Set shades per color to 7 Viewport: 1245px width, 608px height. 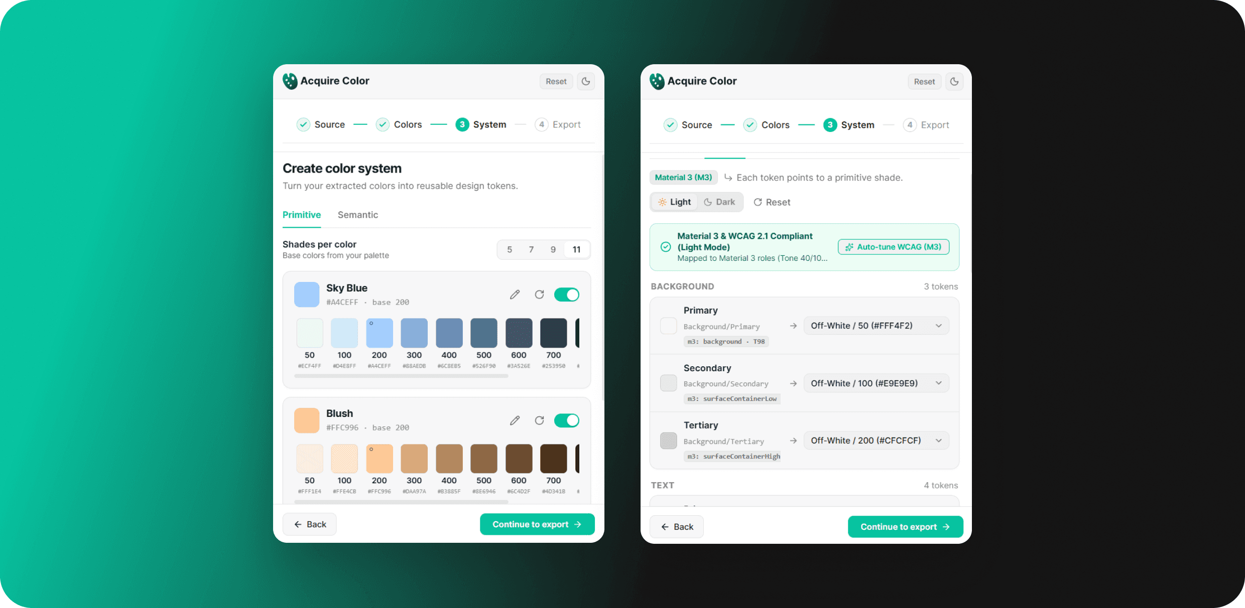[x=531, y=249]
